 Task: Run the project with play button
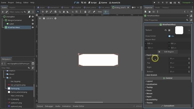tap(154, 2)
